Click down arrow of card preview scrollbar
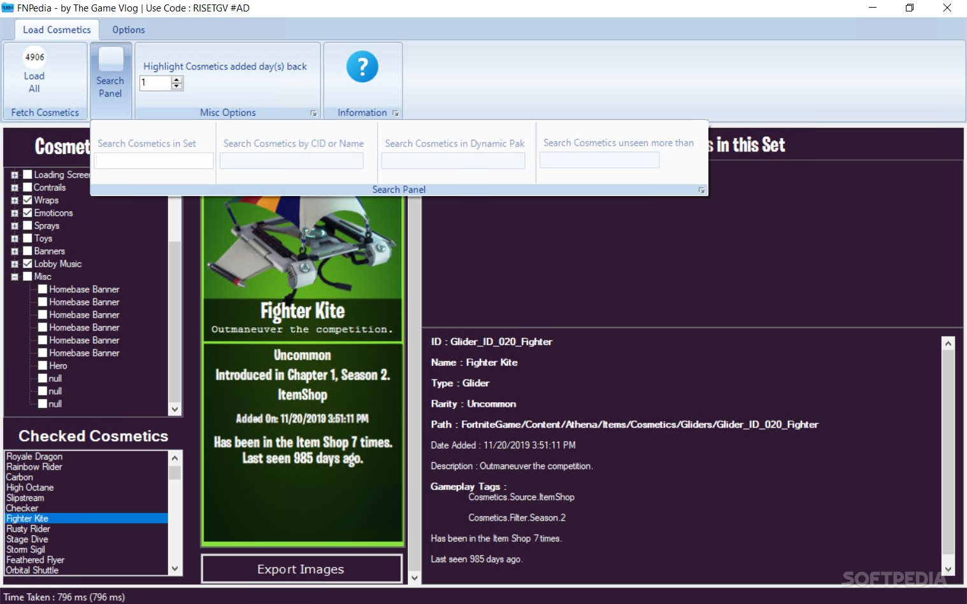 pyautogui.click(x=415, y=578)
